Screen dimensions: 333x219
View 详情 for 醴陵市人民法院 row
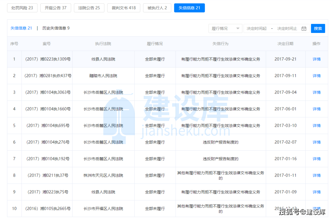[316, 76]
